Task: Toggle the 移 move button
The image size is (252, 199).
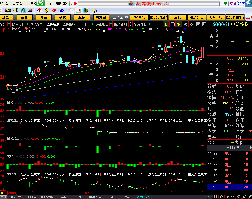Action: click(191, 24)
